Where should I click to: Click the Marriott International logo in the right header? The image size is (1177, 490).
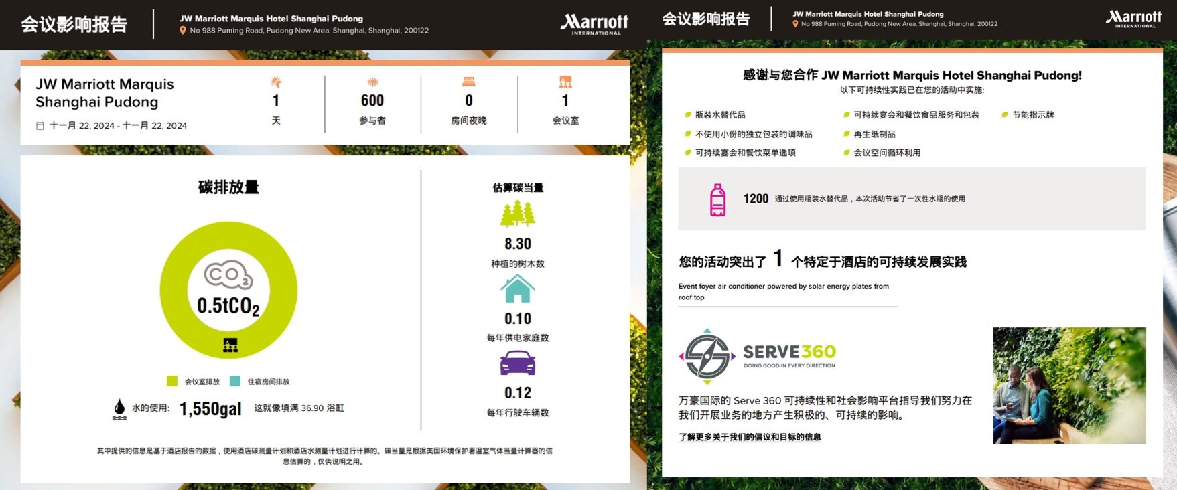coord(1133,19)
